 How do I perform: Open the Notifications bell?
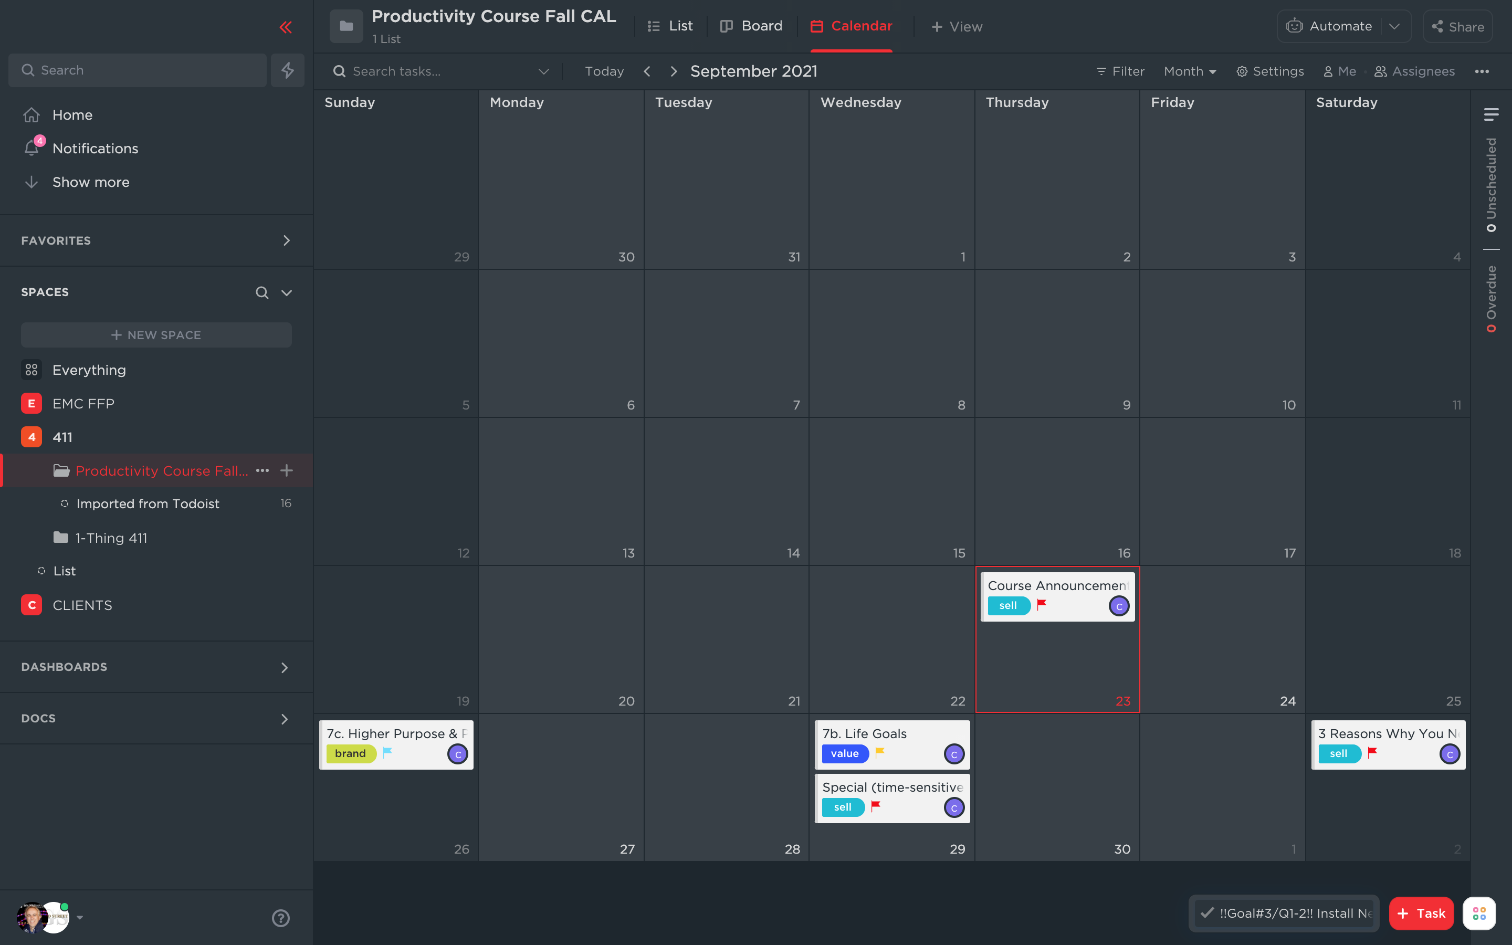point(32,148)
